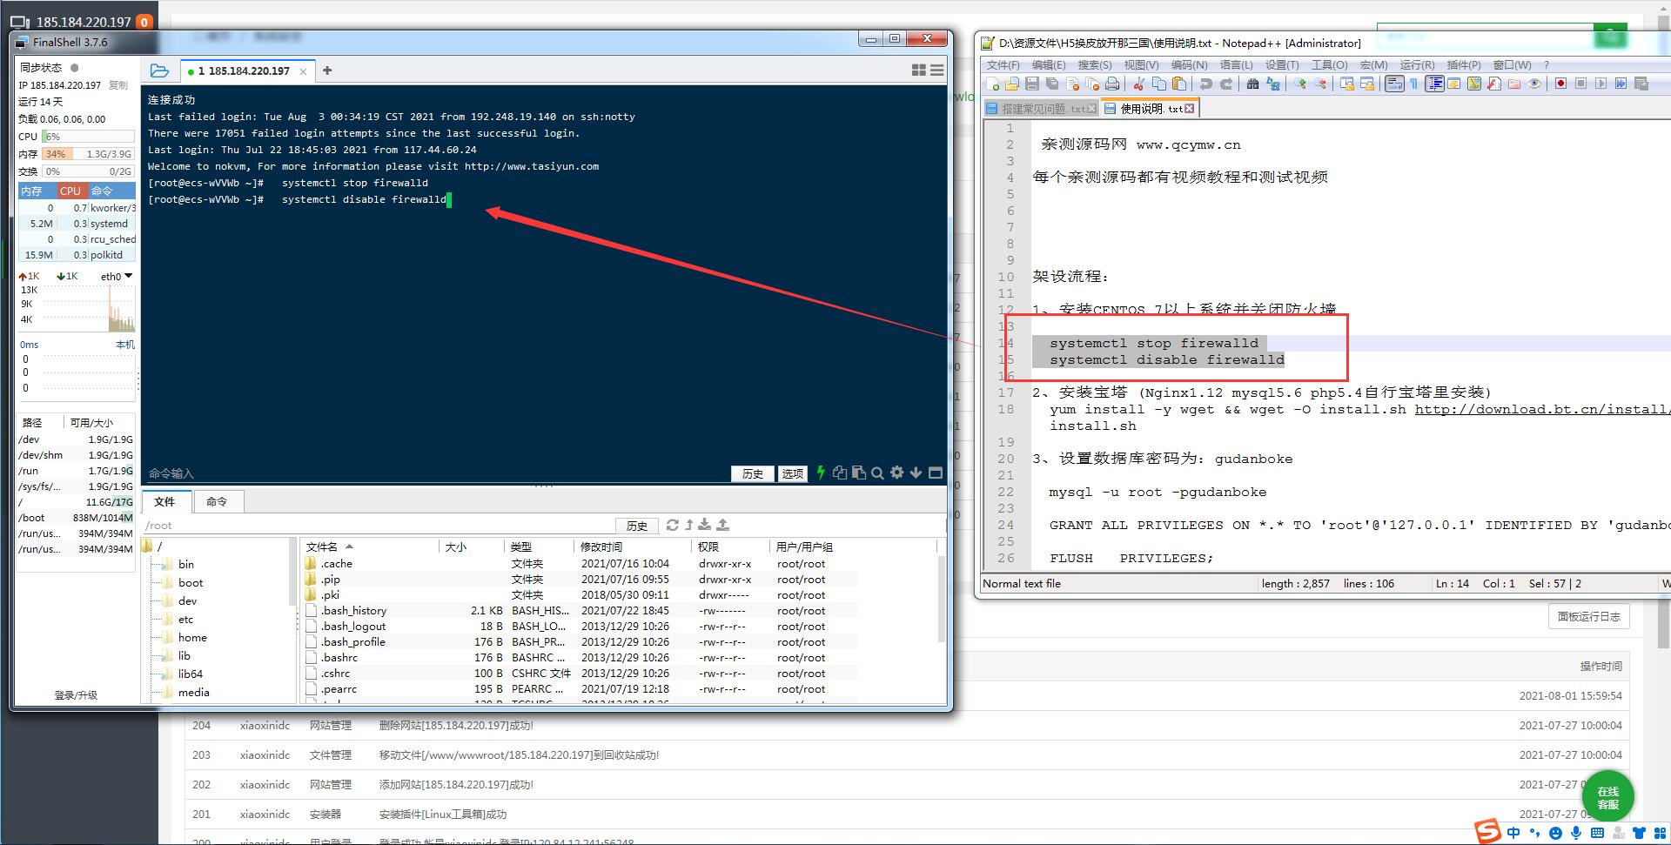Click the terminal settings gear icon
This screenshot has height=845, width=1671.
pyautogui.click(x=896, y=473)
